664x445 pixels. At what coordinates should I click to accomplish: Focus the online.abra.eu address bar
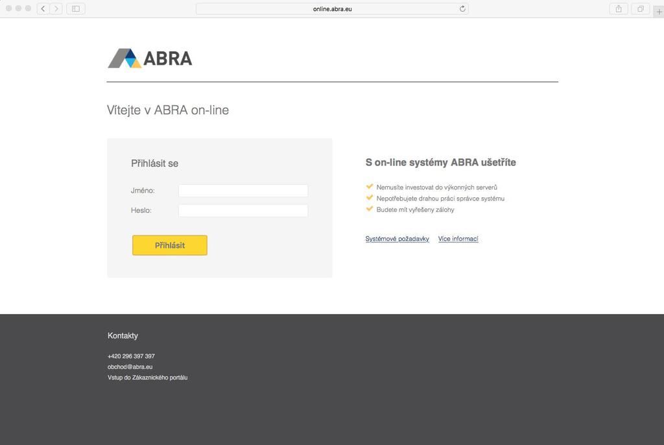[333, 8]
